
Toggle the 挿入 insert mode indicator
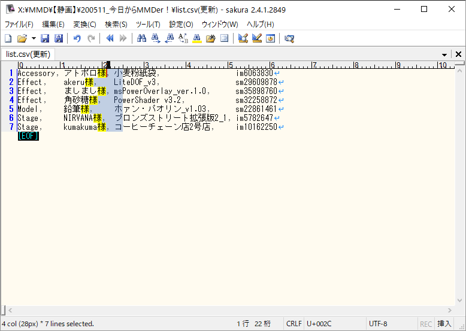444,324
